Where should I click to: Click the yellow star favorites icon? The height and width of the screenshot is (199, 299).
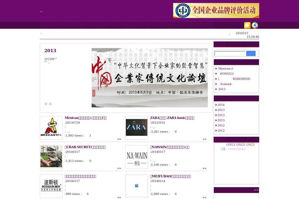click(x=247, y=25)
